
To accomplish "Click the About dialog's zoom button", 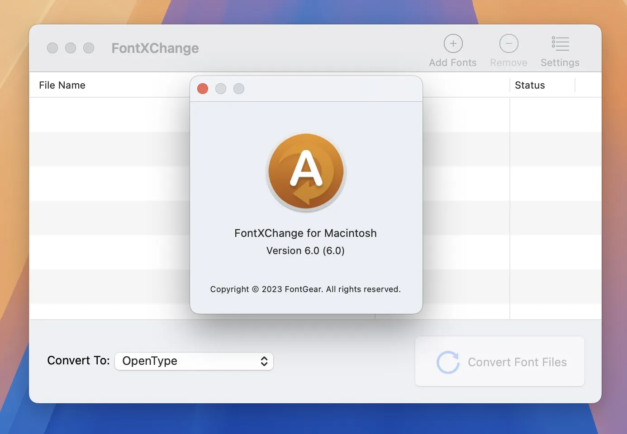I will (239, 89).
